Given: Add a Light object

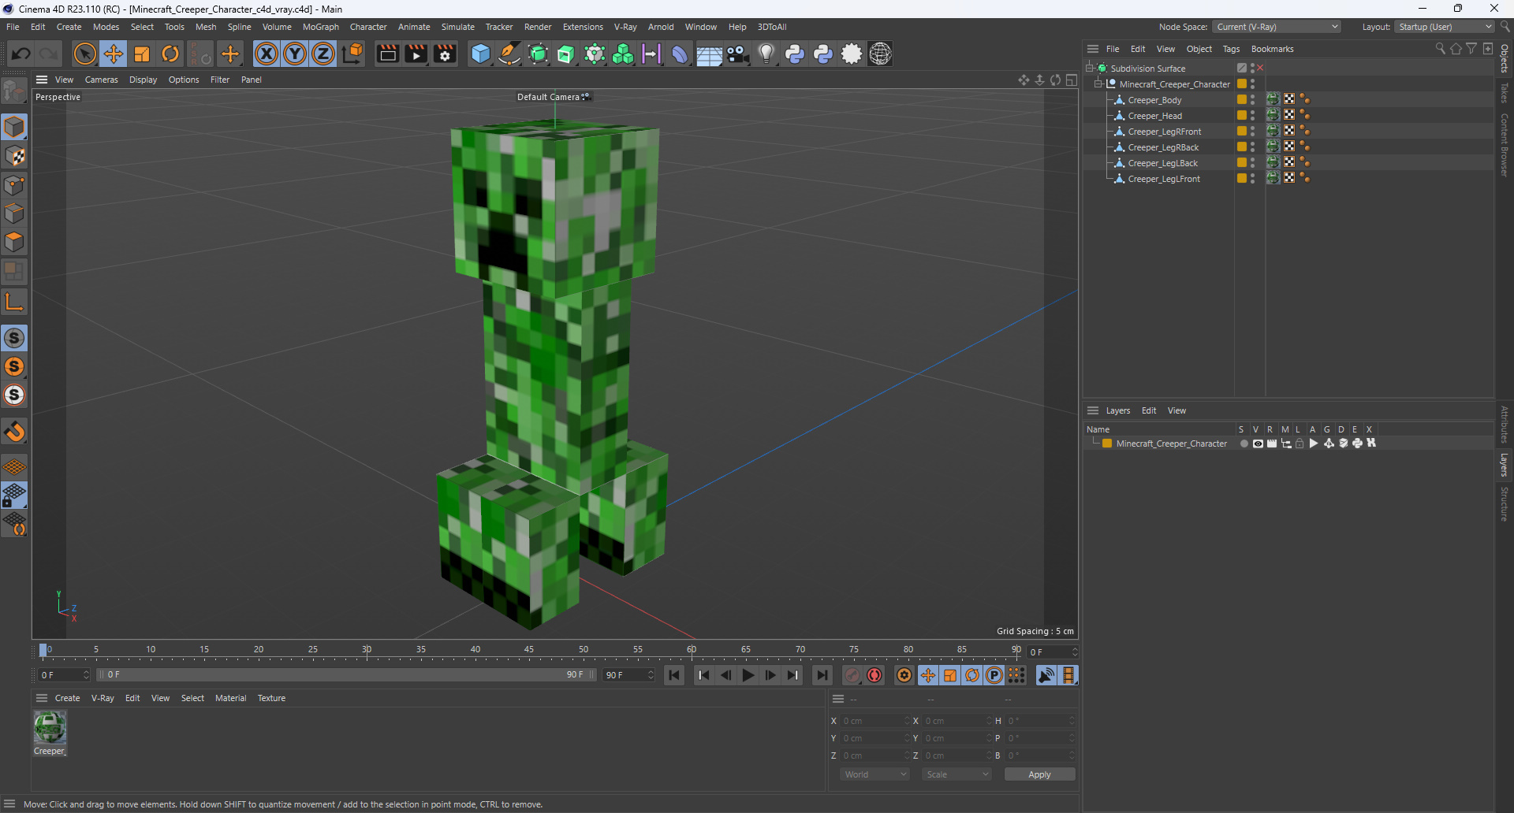Looking at the screenshot, I should point(766,54).
